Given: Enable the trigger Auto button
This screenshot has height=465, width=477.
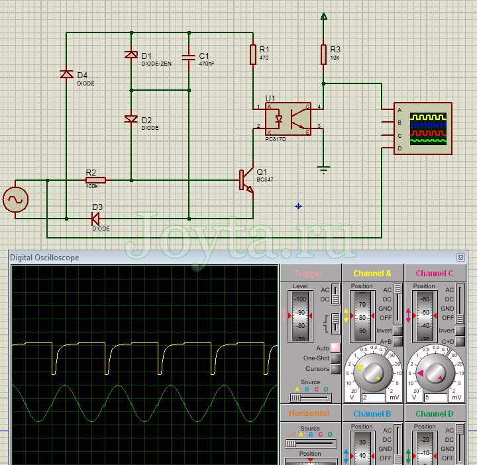Looking at the screenshot, I should point(335,348).
